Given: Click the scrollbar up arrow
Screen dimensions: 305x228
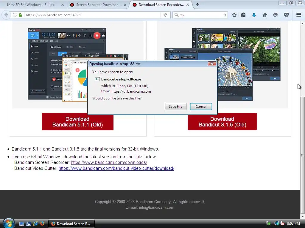Looking at the screenshot, I should pyautogui.click(x=302, y=24).
